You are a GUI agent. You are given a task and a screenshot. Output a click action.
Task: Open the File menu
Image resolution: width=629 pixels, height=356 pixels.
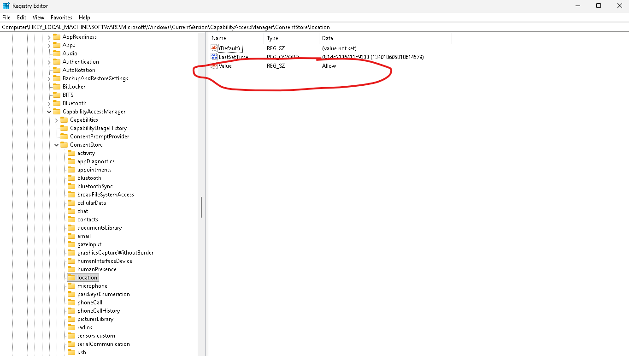6,18
